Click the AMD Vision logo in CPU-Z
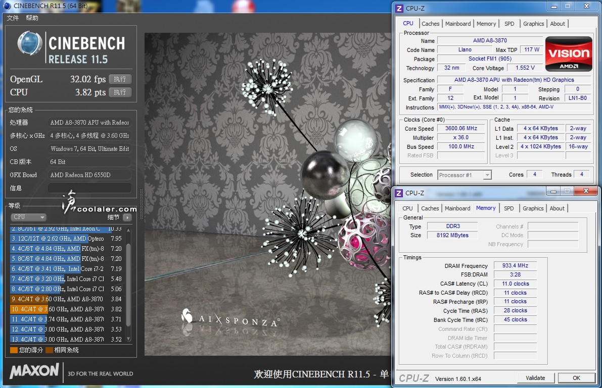 click(569, 54)
